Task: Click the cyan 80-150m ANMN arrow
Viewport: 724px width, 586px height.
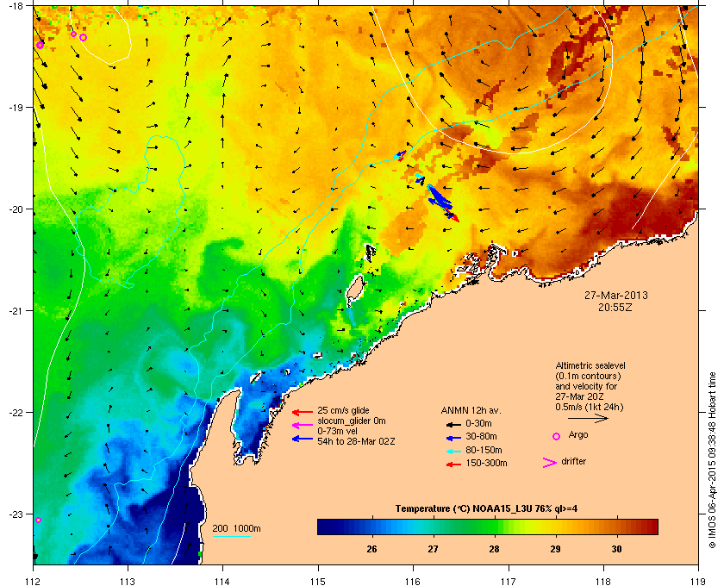Action: 453,451
